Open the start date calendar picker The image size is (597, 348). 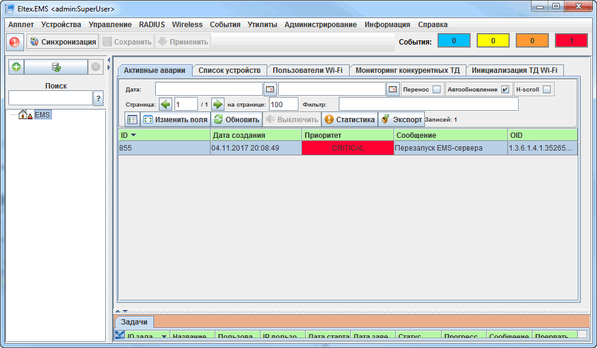pyautogui.click(x=270, y=89)
